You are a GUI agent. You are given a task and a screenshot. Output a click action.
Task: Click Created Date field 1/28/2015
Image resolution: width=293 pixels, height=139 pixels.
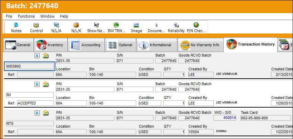282,103
